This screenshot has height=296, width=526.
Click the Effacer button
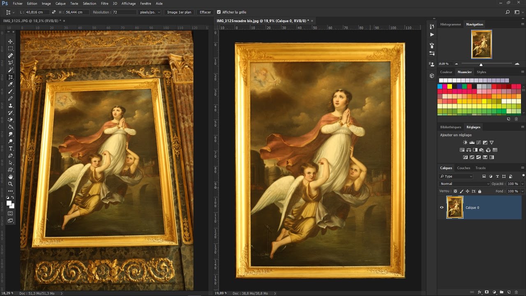click(x=205, y=12)
